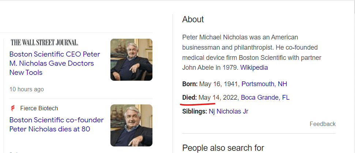
Task: Click the WSJ article photo thumbnail
Action: (131, 60)
